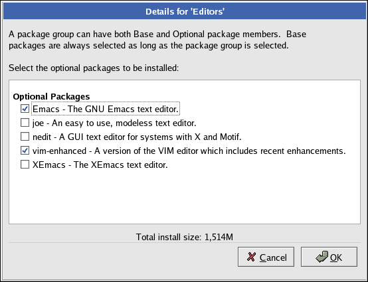This screenshot has height=282, width=368.
Task: Check the XEmacs package checkbox
Action: click(x=25, y=165)
